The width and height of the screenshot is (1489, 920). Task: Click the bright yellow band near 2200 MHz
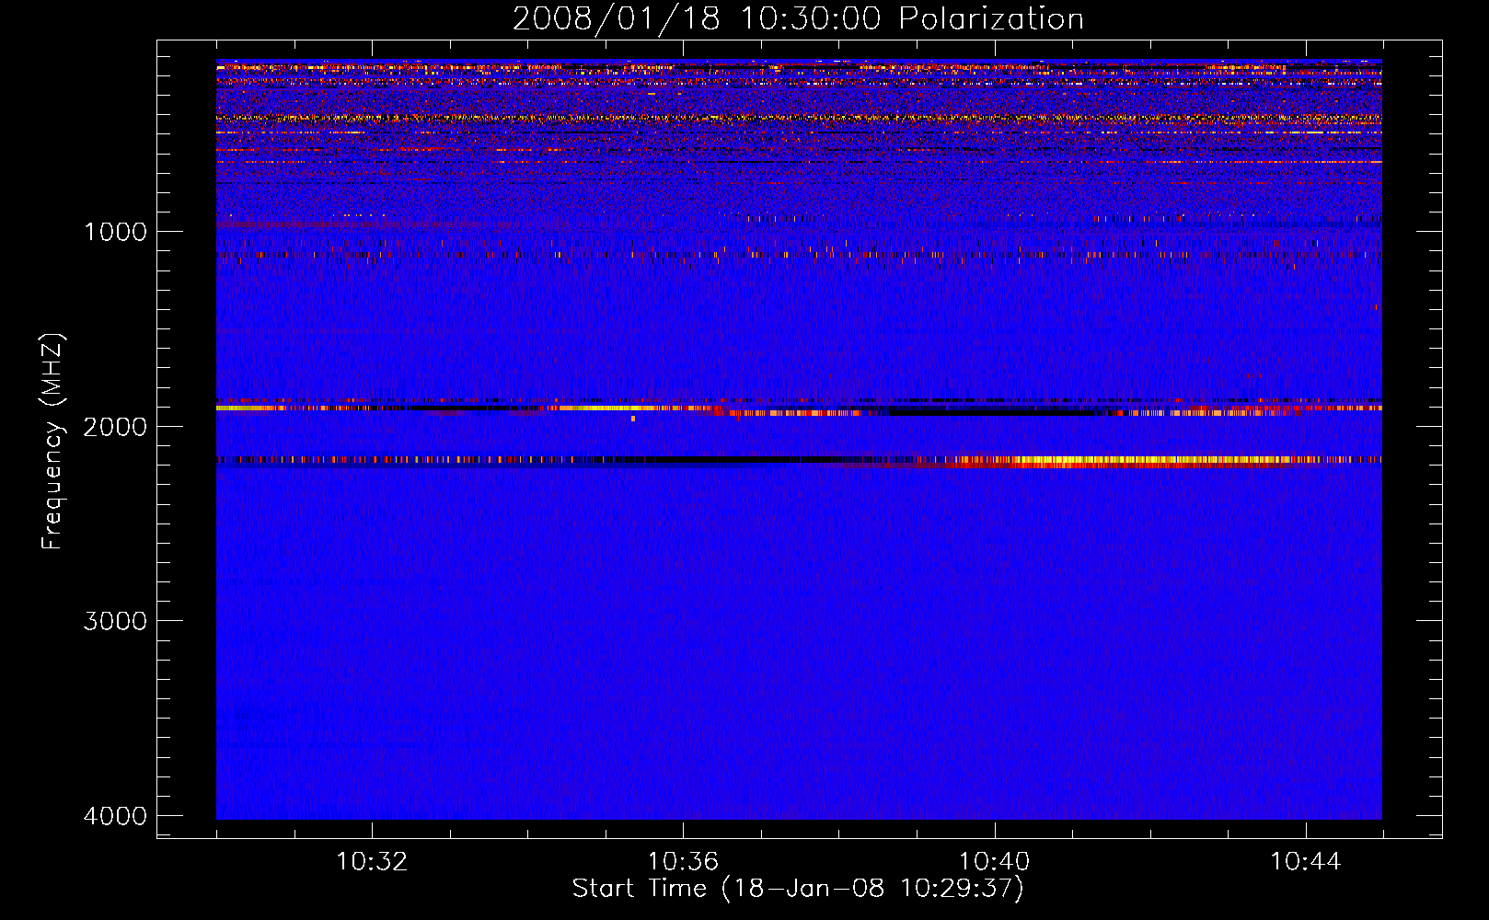pos(1104,459)
